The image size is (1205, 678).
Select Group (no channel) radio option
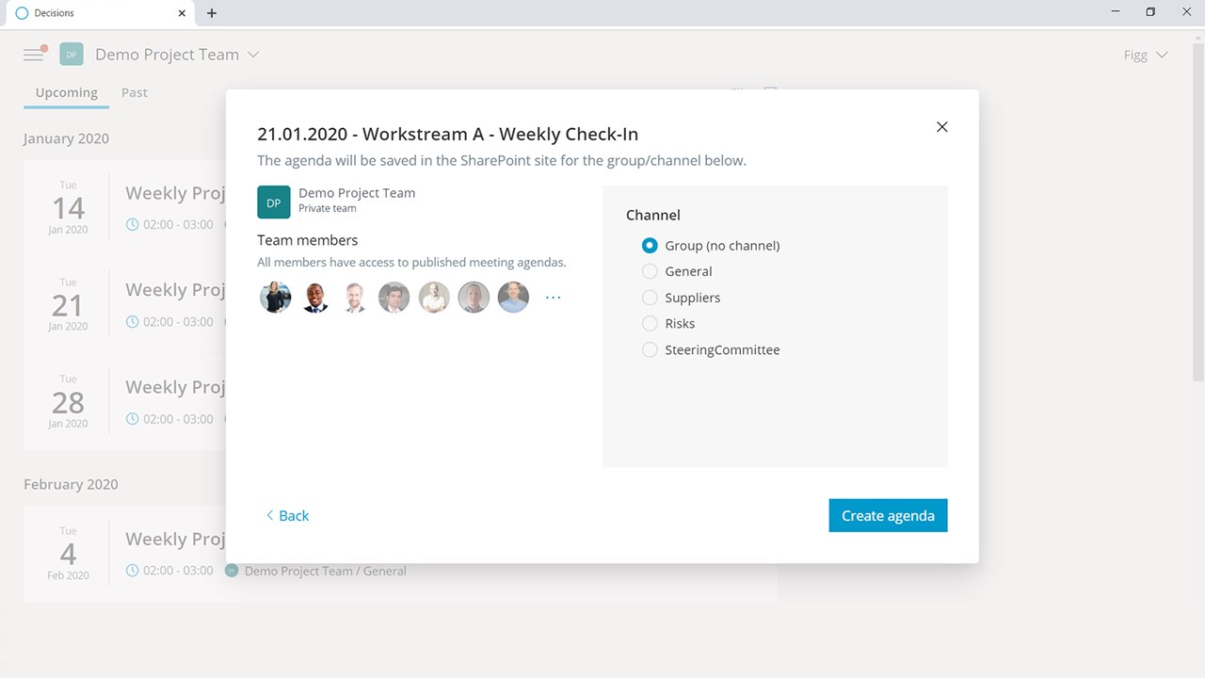[x=650, y=246]
